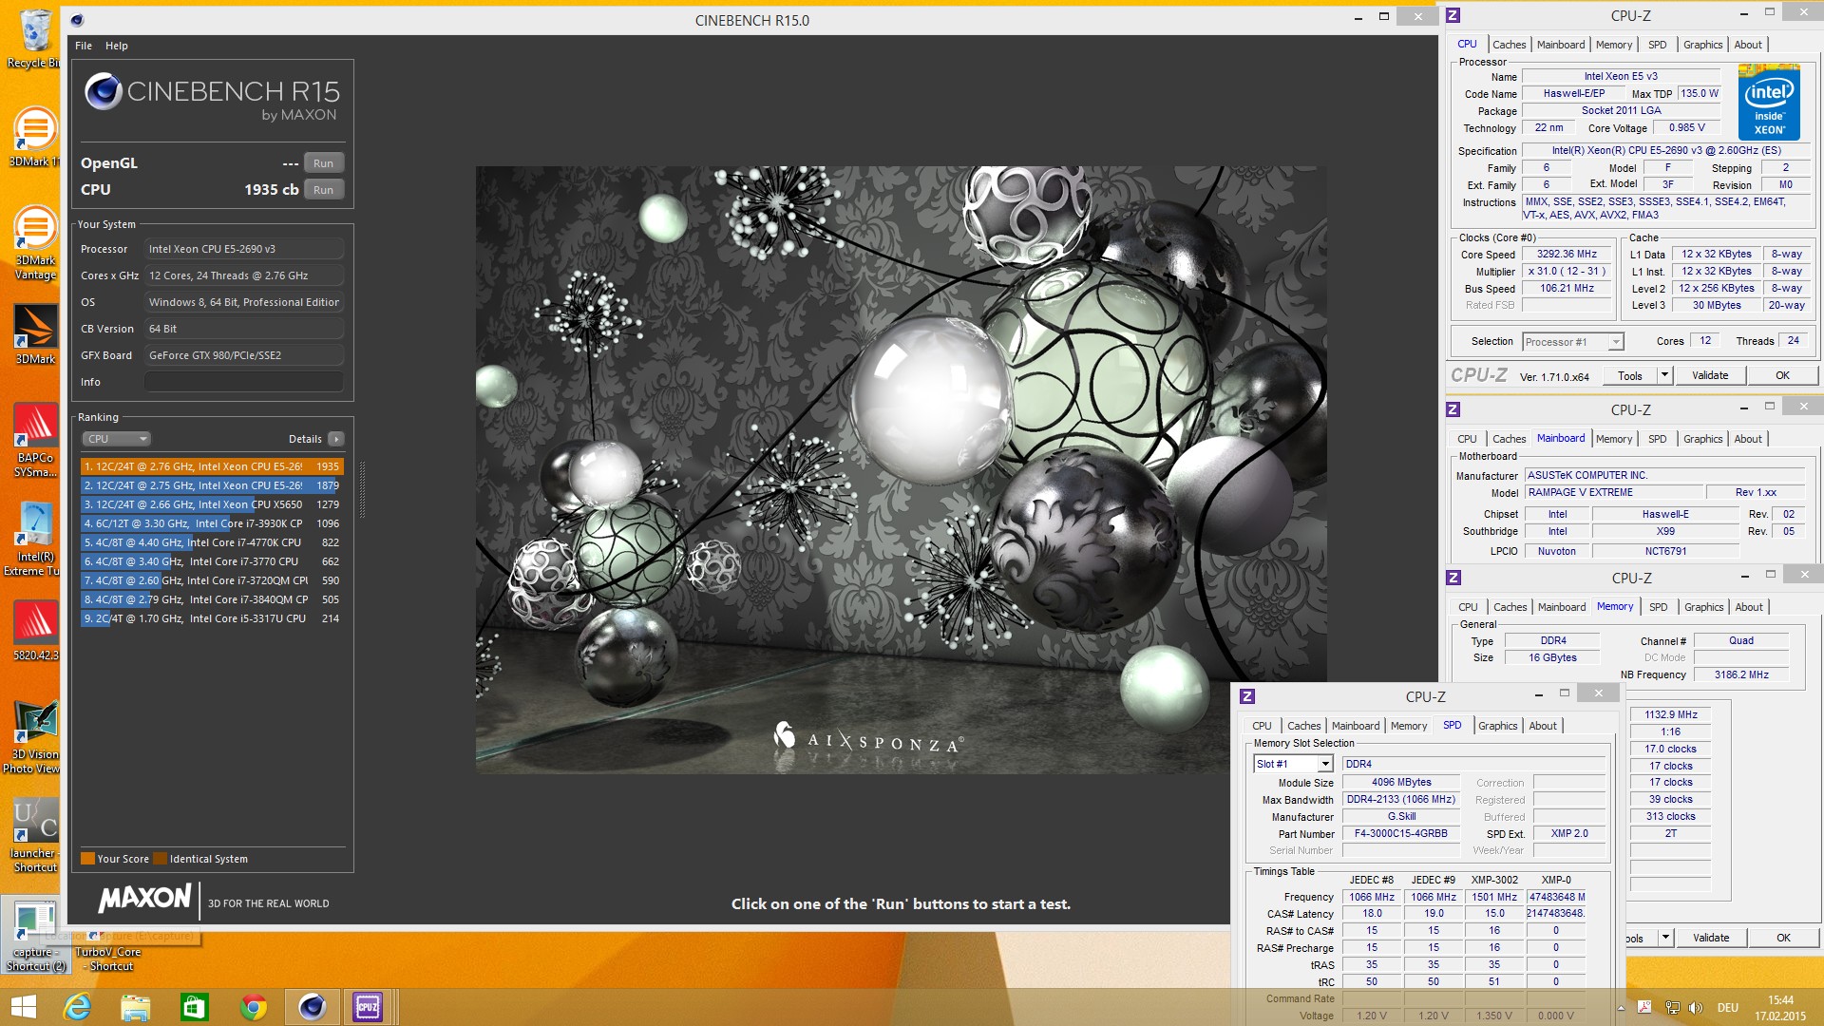
Task: Open the Windows Store taskbar icon
Action: (x=194, y=1007)
